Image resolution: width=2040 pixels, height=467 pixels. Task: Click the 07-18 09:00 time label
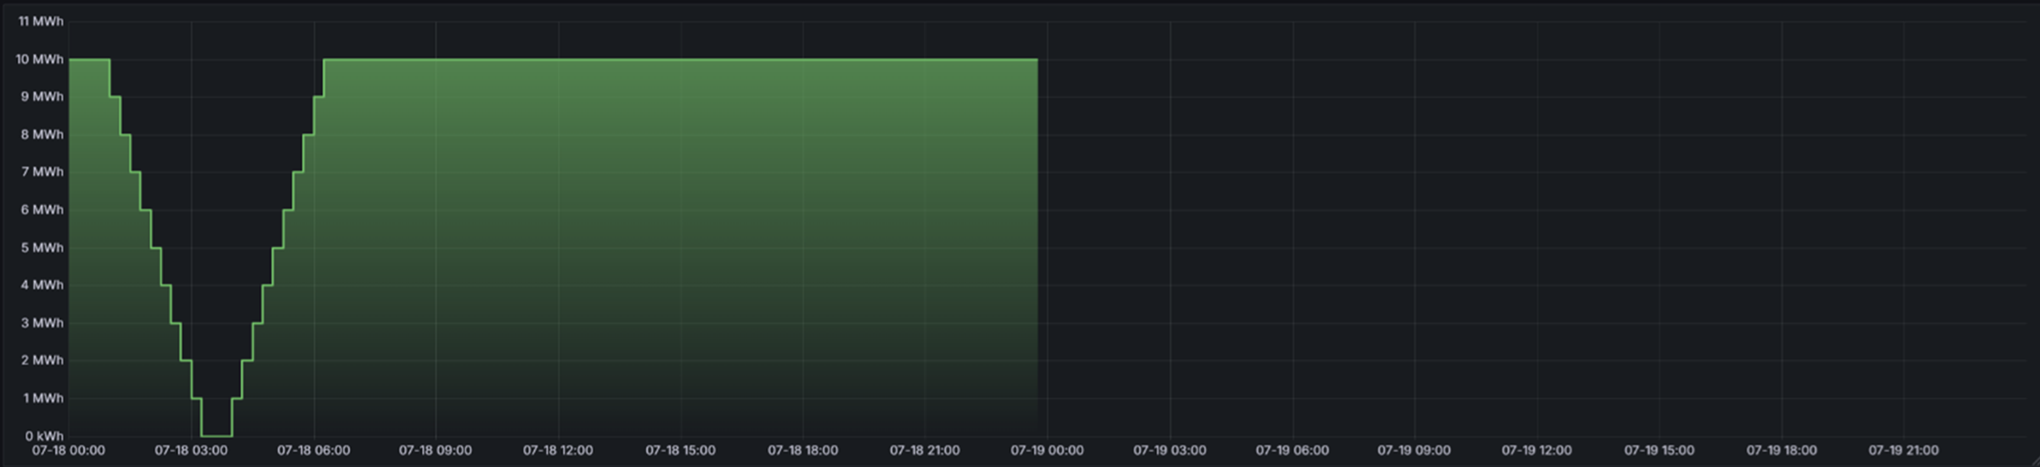click(x=435, y=450)
